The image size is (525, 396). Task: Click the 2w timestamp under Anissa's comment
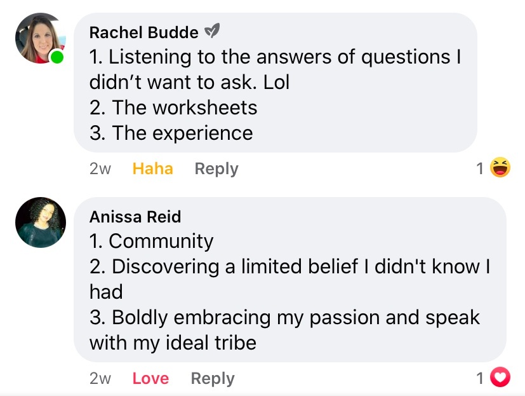tap(100, 379)
